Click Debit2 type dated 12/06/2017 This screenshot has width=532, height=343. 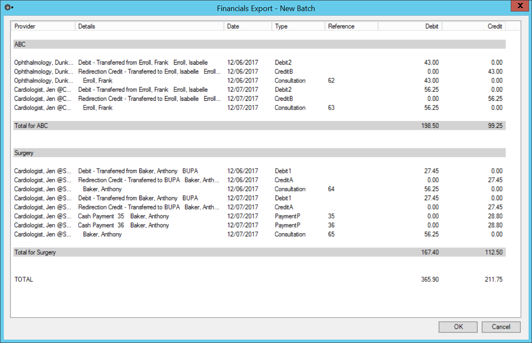(x=283, y=62)
